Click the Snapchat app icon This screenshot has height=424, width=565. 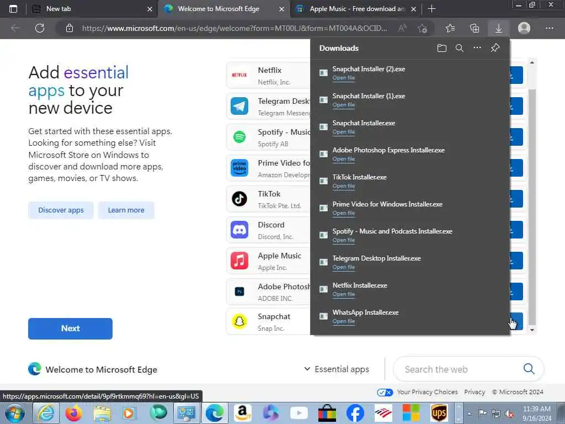(239, 321)
